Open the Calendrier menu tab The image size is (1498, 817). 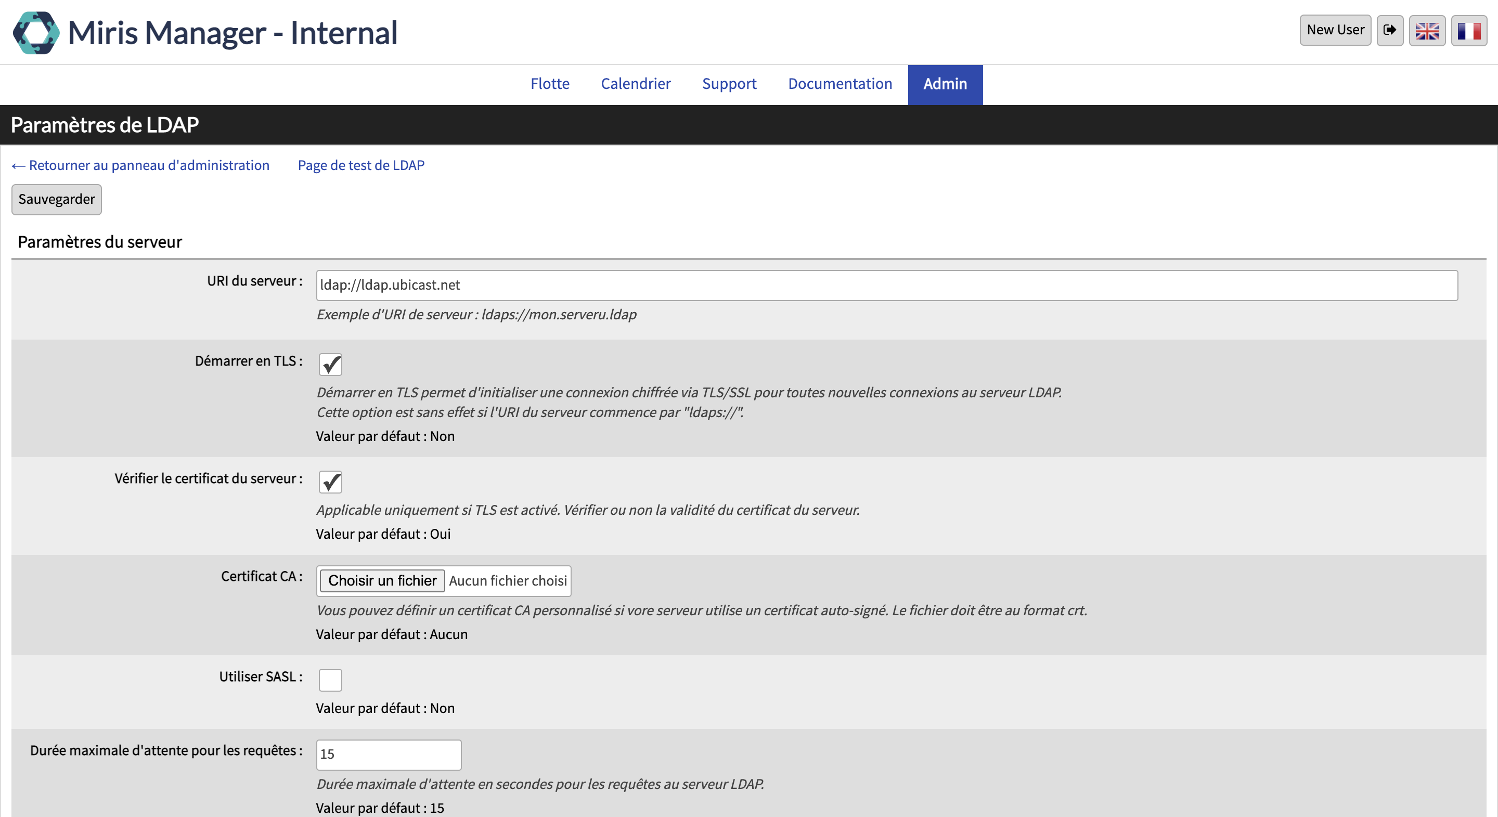pos(636,84)
